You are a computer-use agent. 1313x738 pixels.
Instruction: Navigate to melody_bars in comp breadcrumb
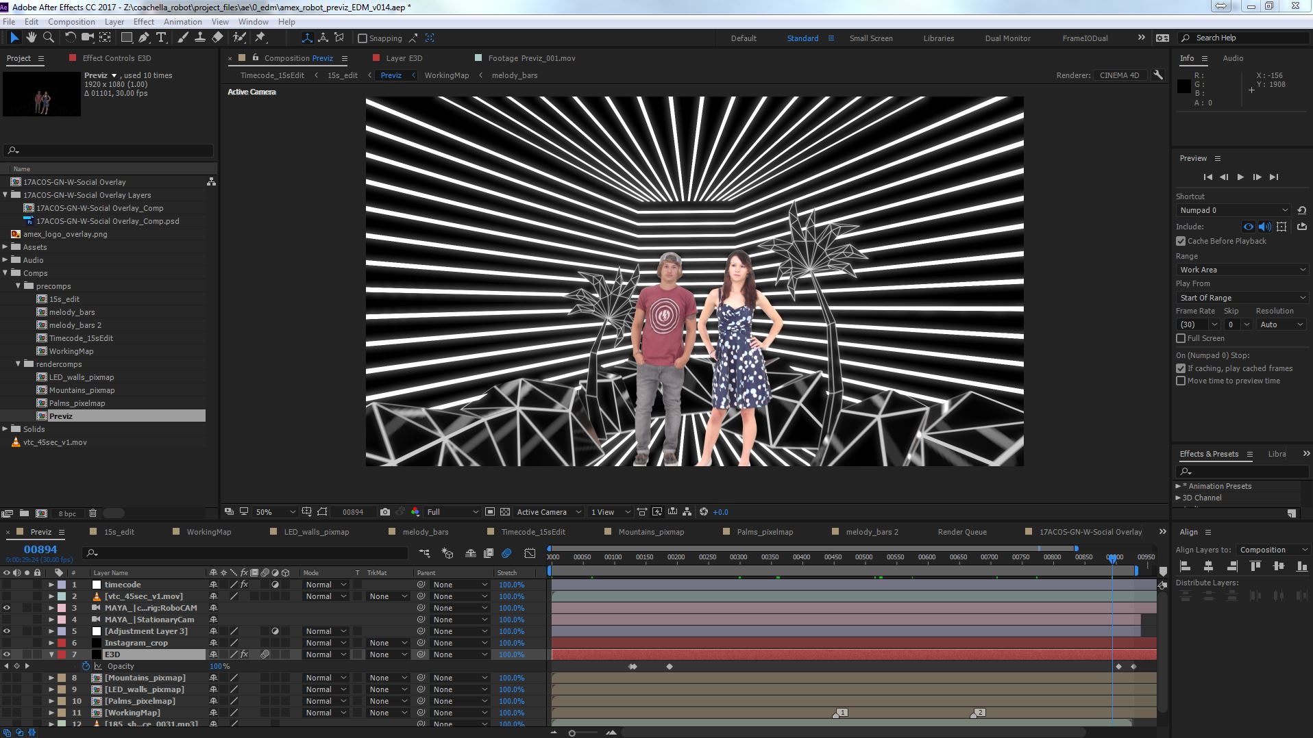[x=515, y=75]
